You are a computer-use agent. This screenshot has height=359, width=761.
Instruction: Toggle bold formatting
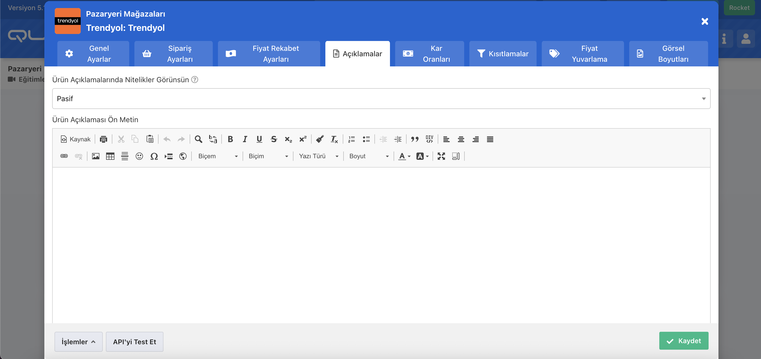pos(230,139)
